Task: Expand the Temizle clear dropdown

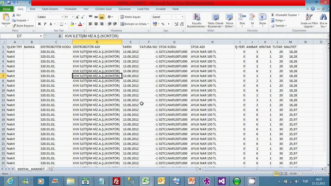Action: tap(286, 26)
